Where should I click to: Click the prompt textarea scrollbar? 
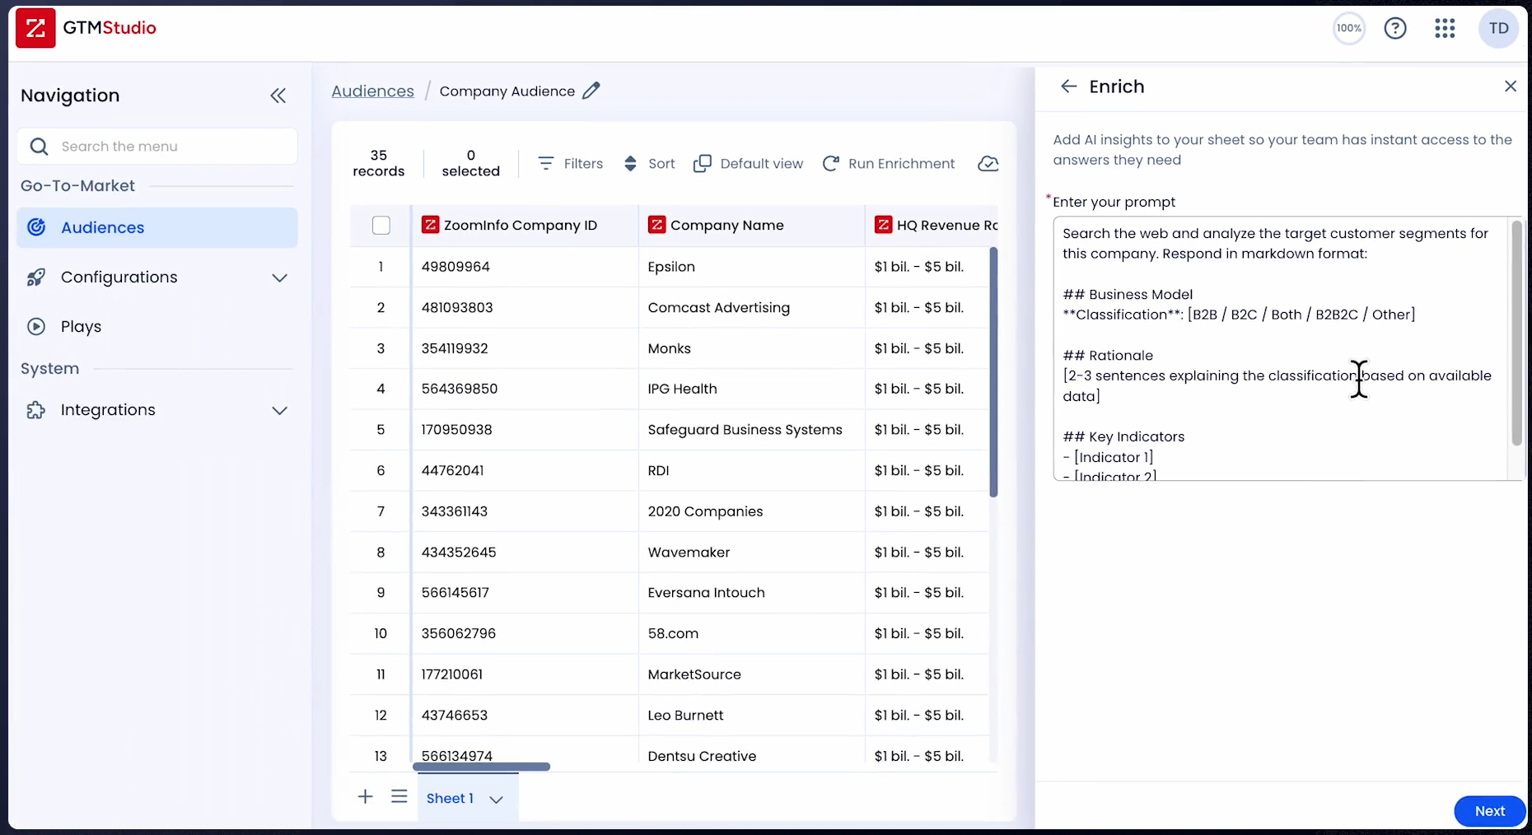click(x=1517, y=334)
